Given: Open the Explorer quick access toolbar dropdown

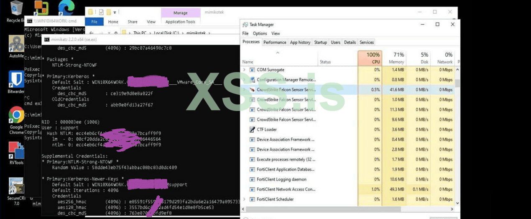Looking at the screenshot, I should point(115,12).
